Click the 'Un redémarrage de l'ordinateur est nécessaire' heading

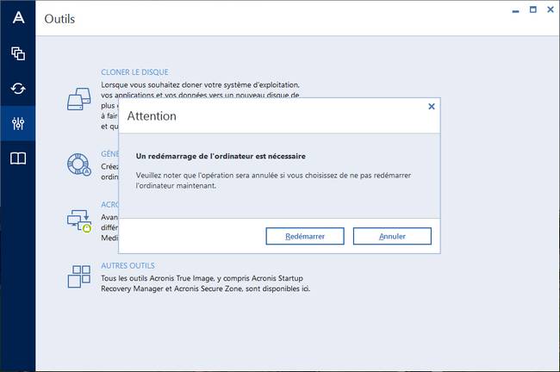221,156
